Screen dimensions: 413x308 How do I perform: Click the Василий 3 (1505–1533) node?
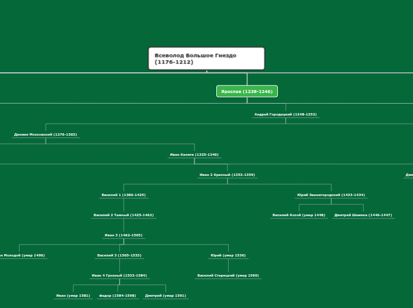[119, 255]
